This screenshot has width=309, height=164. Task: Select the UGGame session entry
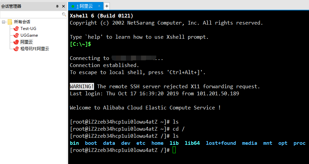click(29, 35)
